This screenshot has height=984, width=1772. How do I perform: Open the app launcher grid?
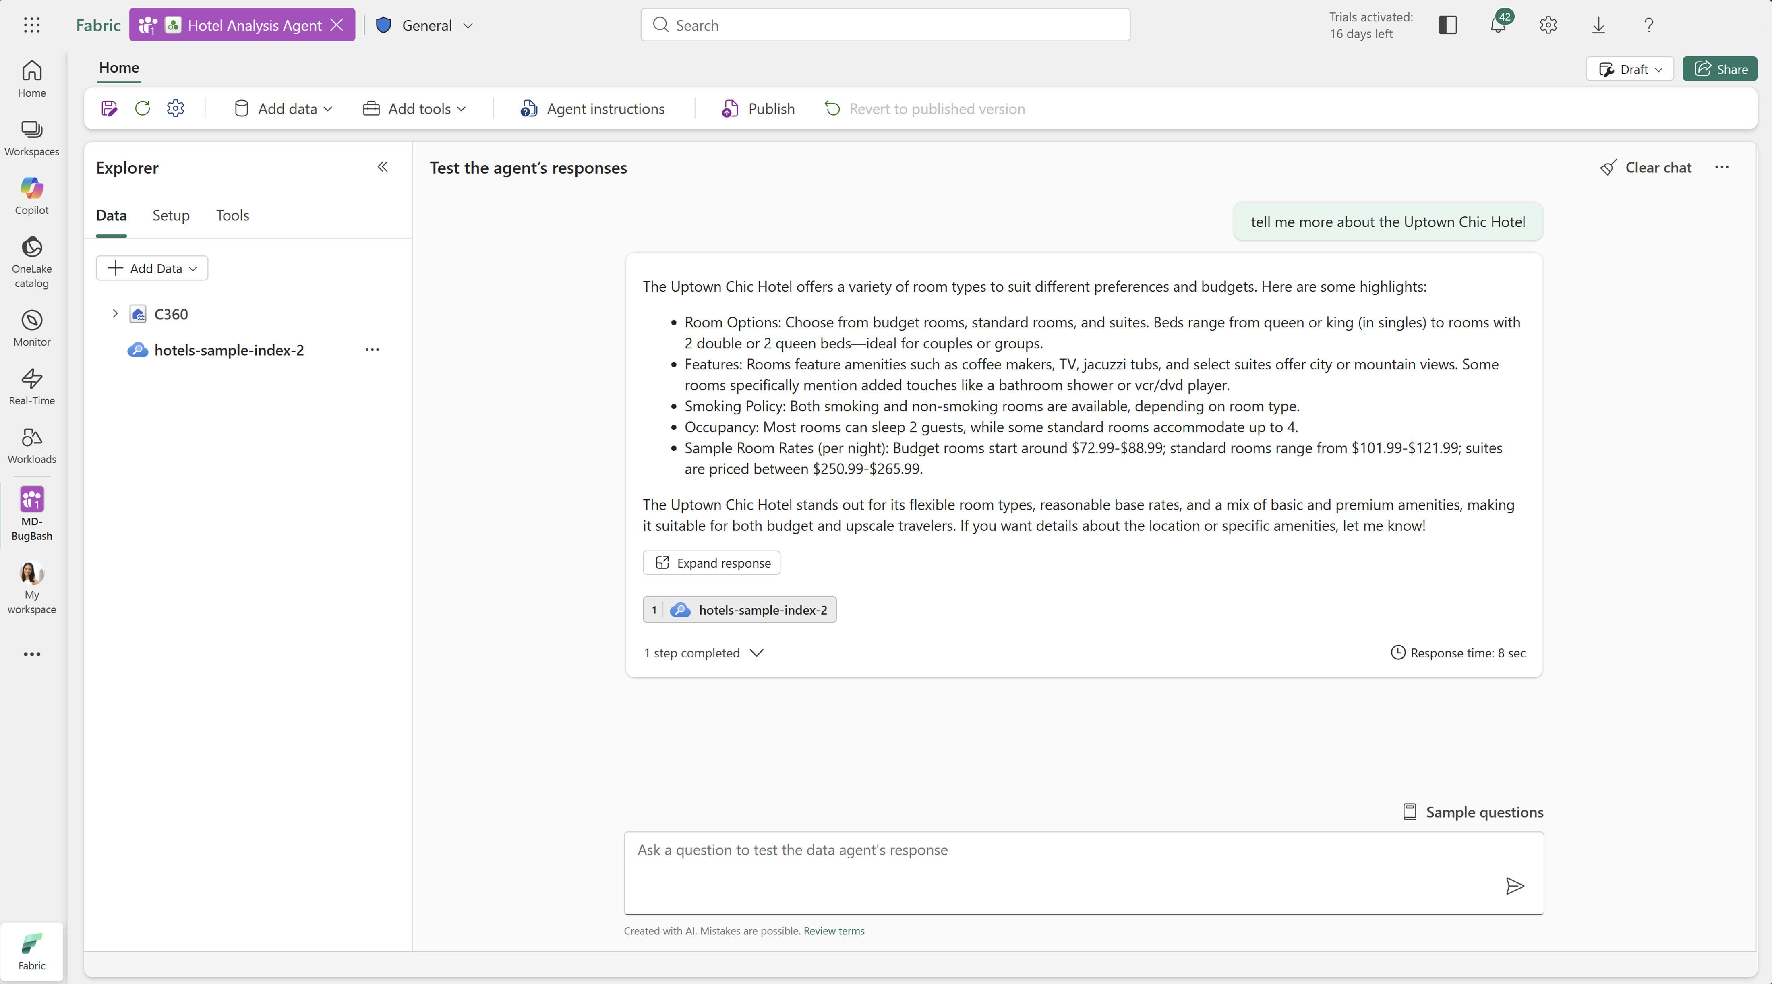point(32,25)
